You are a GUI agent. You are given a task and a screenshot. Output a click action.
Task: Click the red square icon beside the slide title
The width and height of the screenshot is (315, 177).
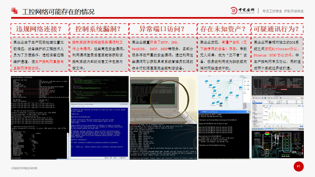[14, 10]
